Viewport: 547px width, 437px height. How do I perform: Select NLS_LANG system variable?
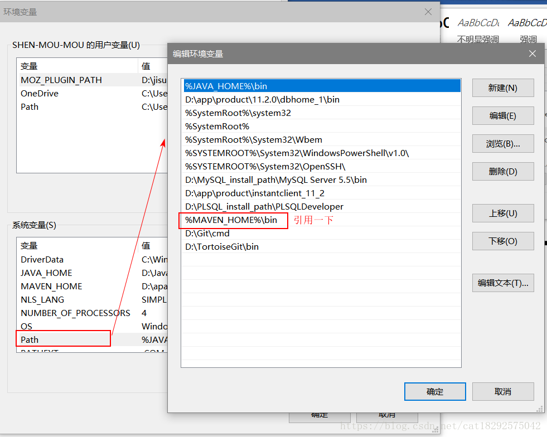(93, 299)
